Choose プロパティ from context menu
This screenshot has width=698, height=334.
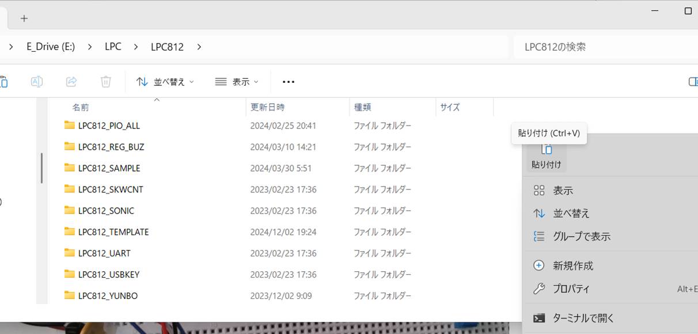point(571,289)
